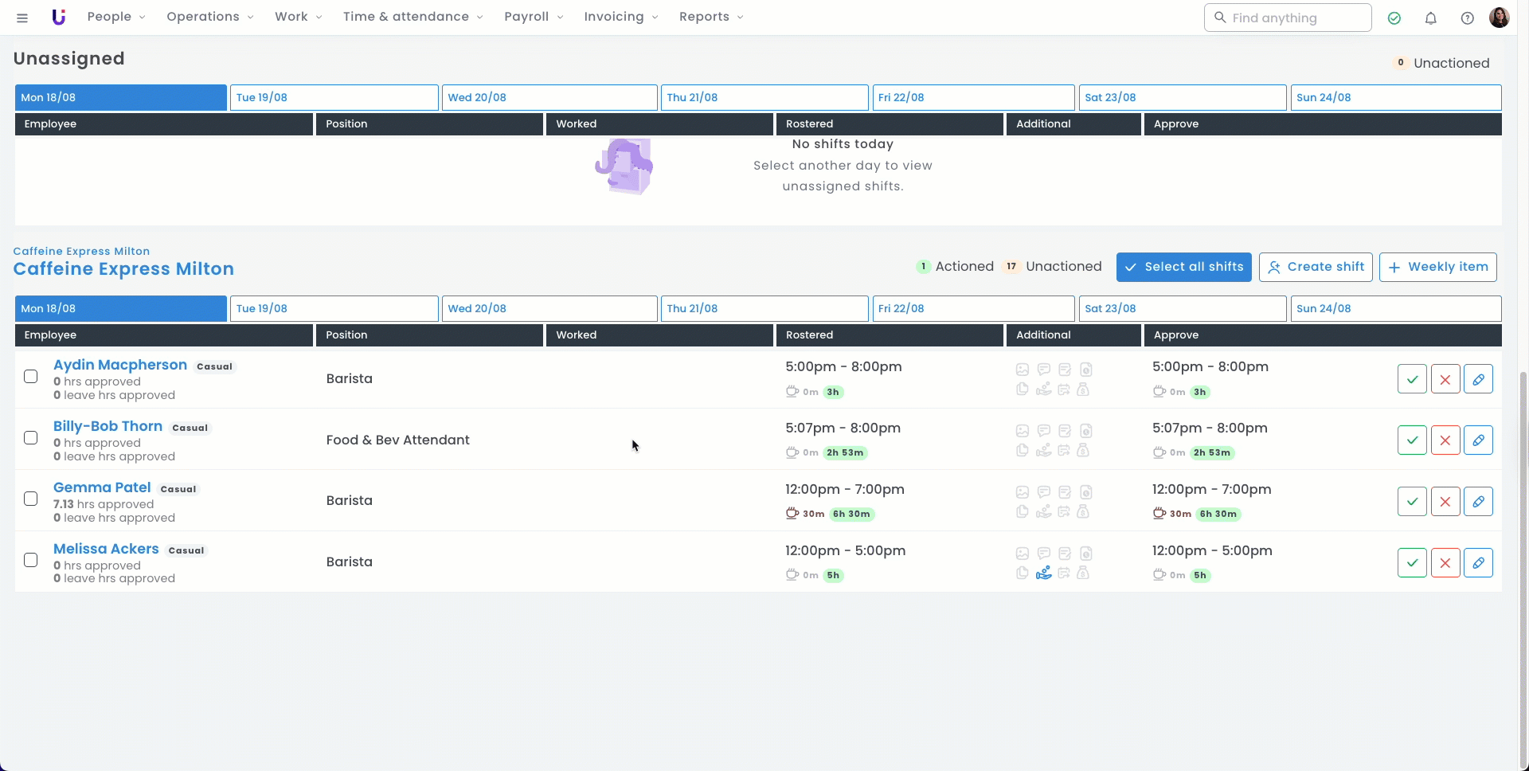Select Fri 22/08 tab in Unassigned section
The image size is (1529, 771).
point(973,98)
